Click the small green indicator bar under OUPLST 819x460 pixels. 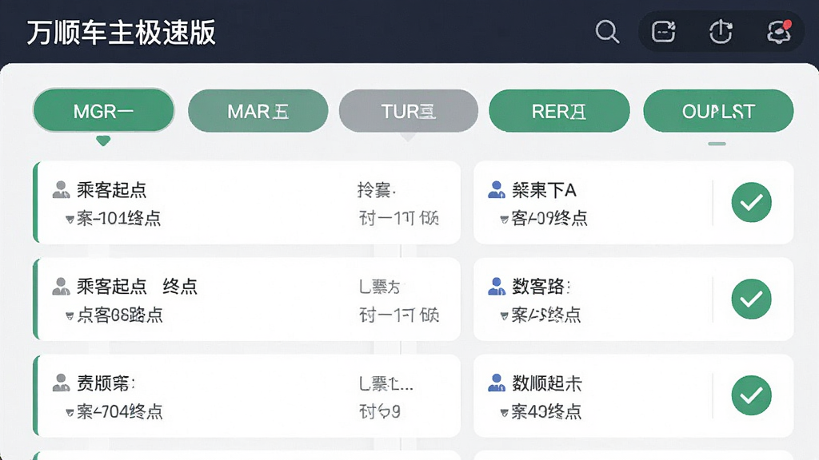(717, 144)
